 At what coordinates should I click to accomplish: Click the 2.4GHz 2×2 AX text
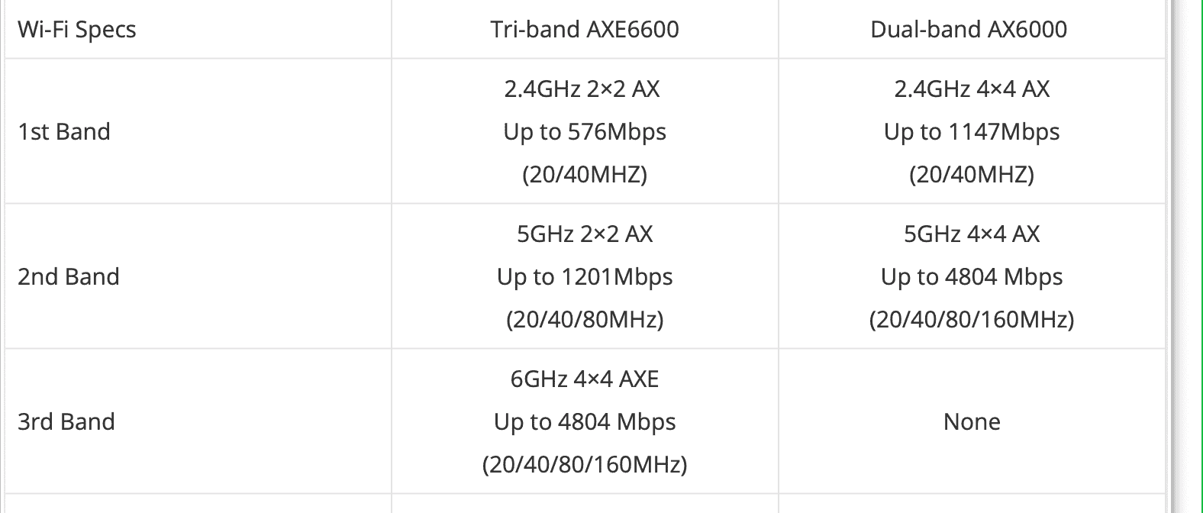582,89
